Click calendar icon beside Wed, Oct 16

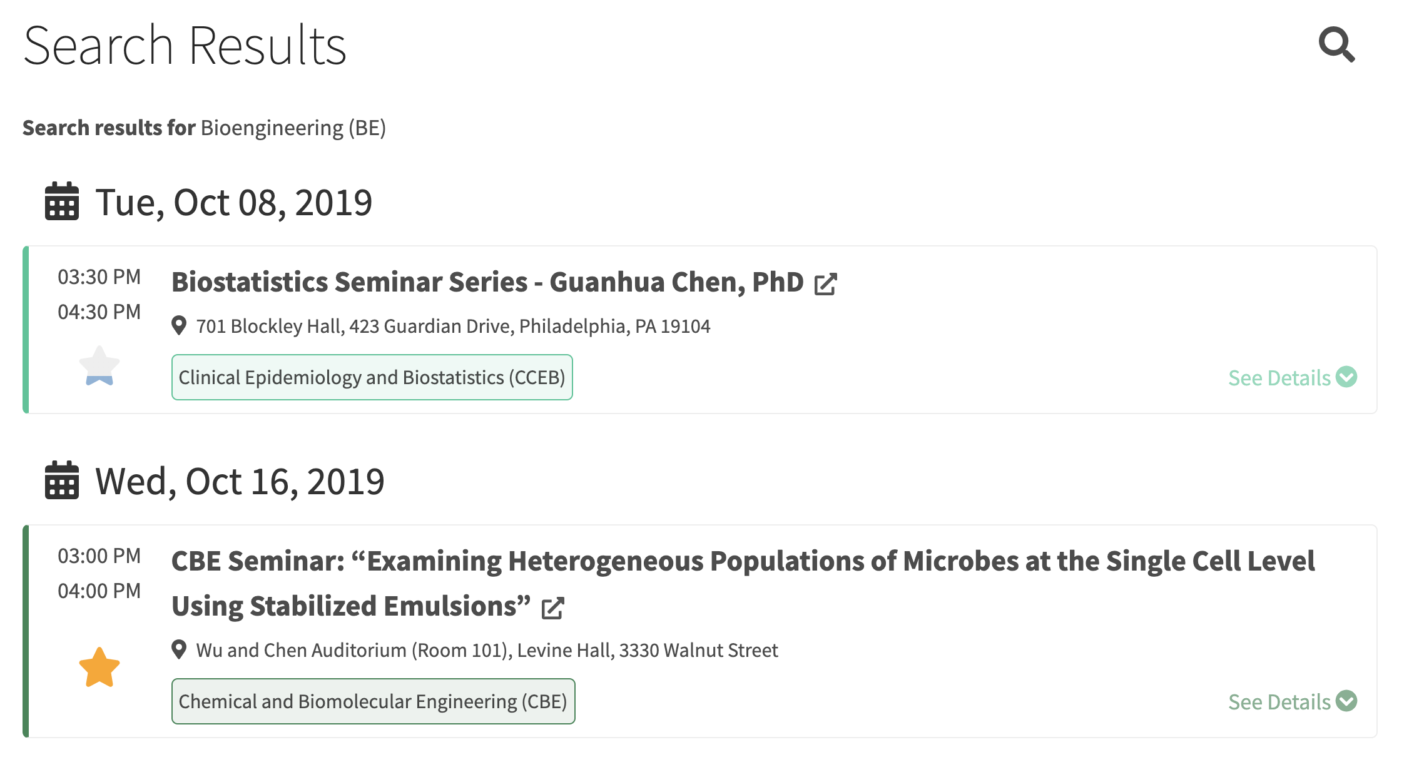click(x=62, y=480)
